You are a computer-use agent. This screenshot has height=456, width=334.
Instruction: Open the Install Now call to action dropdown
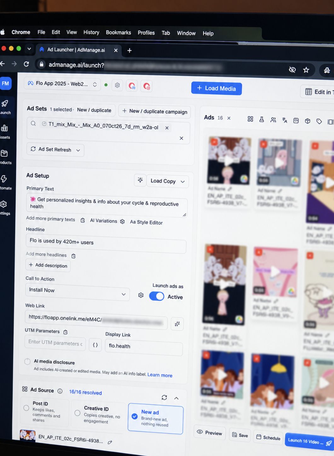77,291
